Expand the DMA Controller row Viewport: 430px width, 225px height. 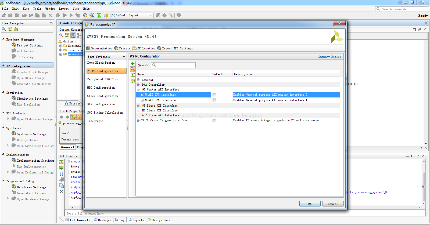138,85
